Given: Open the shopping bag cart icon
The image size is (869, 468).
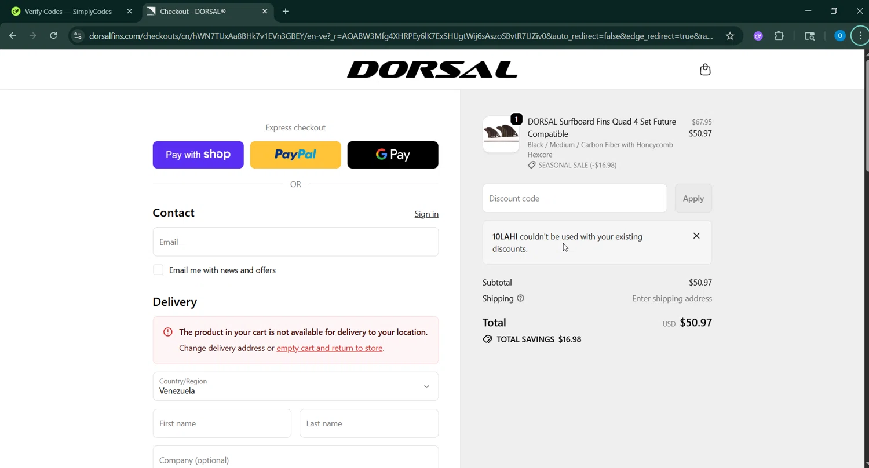Looking at the screenshot, I should [705, 70].
